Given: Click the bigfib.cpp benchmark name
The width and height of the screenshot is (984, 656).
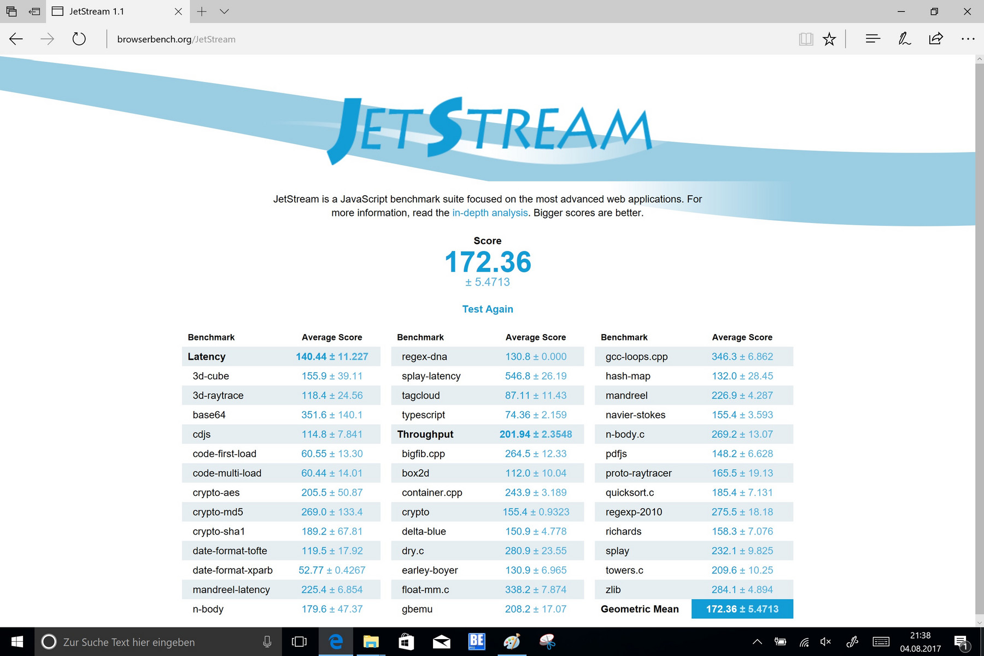Looking at the screenshot, I should [423, 454].
